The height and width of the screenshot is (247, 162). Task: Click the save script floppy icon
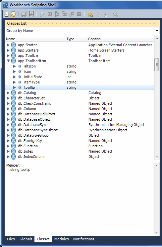[24, 14]
